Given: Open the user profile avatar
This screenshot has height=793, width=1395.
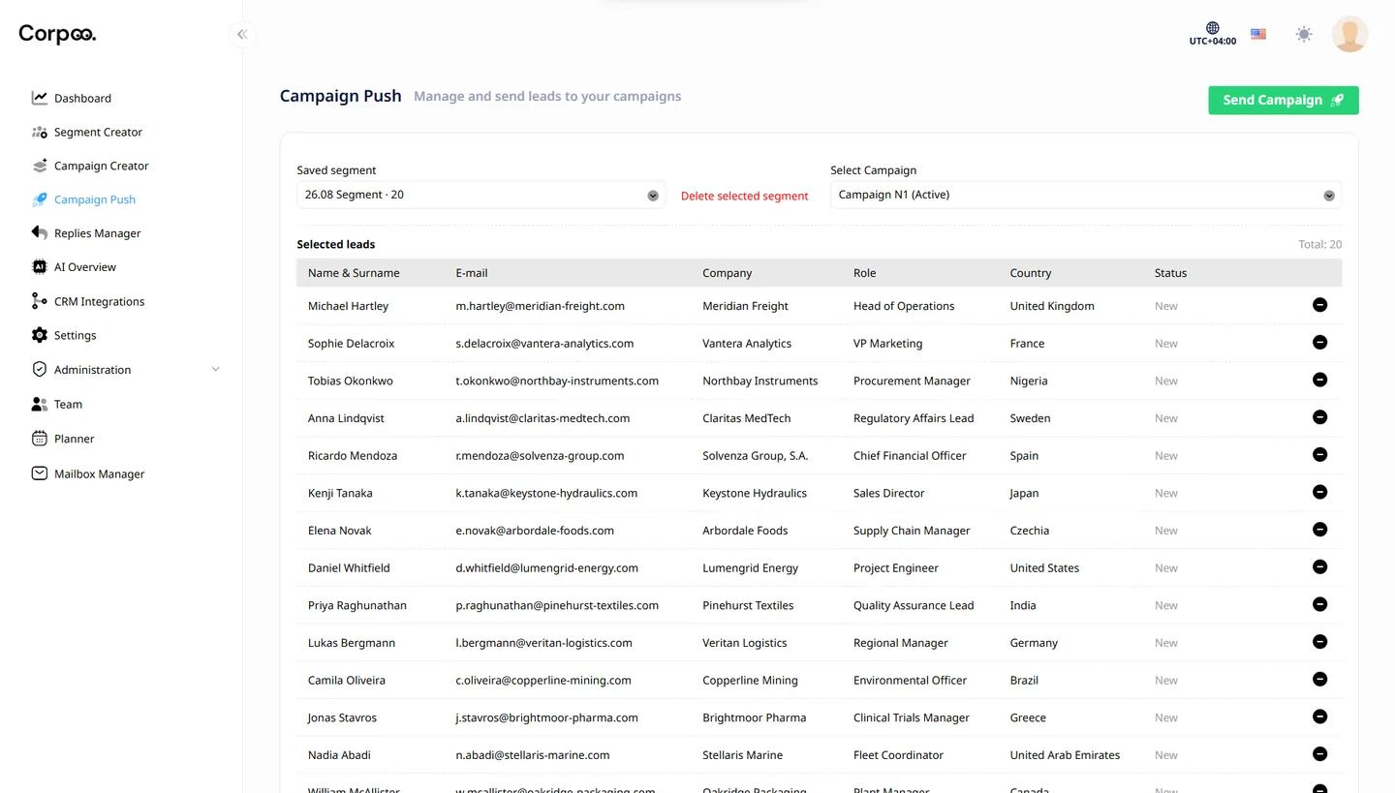Looking at the screenshot, I should (1349, 34).
